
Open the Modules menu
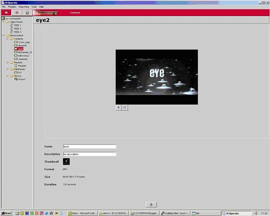[x=12, y=7]
